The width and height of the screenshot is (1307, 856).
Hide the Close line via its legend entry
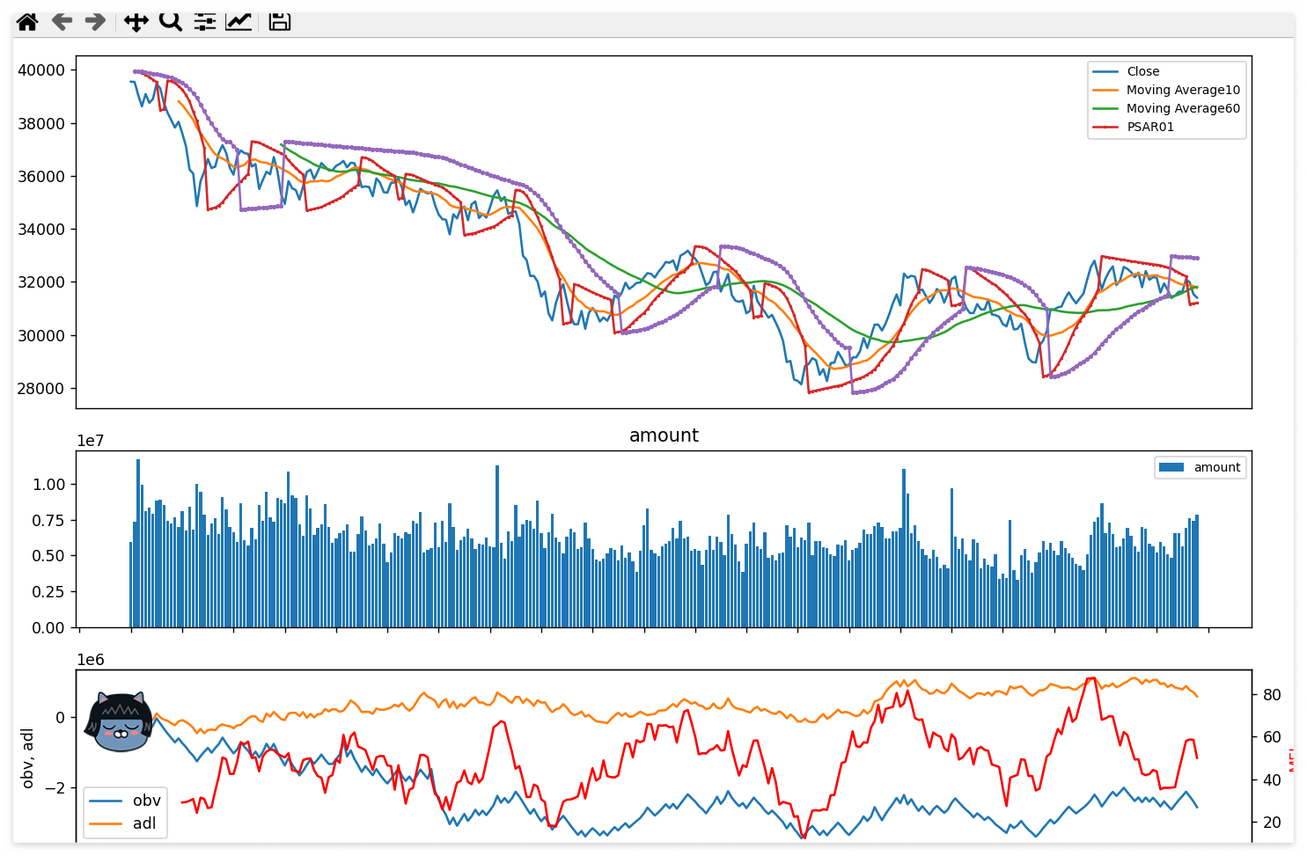pyautogui.click(x=1142, y=71)
